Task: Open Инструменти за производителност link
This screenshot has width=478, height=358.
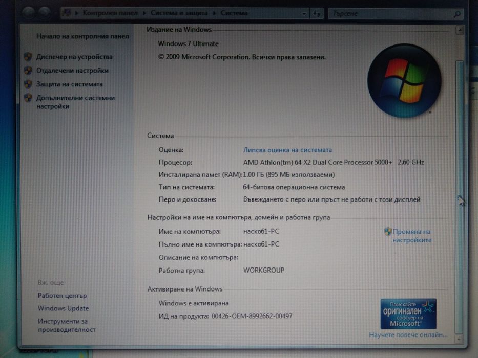Action: (67, 325)
